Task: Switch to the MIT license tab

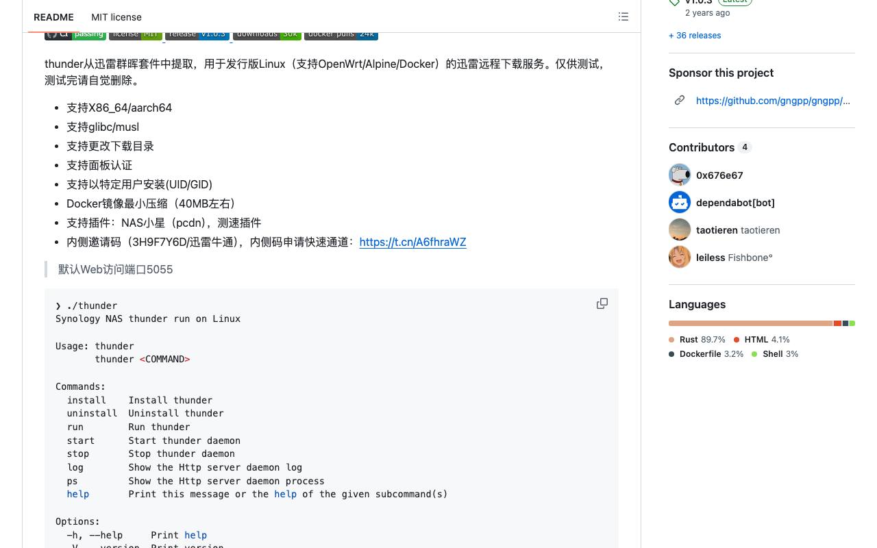Action: click(116, 17)
